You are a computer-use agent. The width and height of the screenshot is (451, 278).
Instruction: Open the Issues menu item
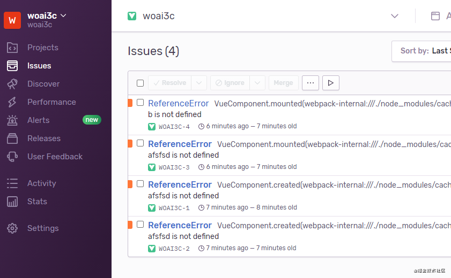click(39, 66)
